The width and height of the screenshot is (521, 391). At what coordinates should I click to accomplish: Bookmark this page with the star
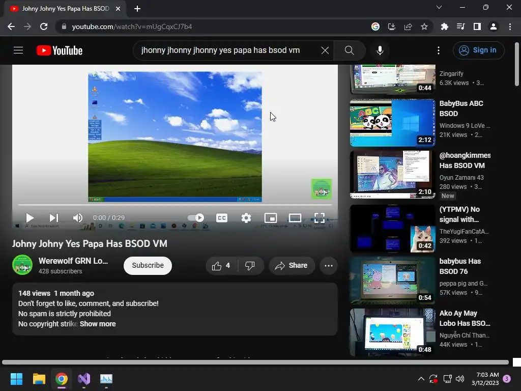coord(424,26)
